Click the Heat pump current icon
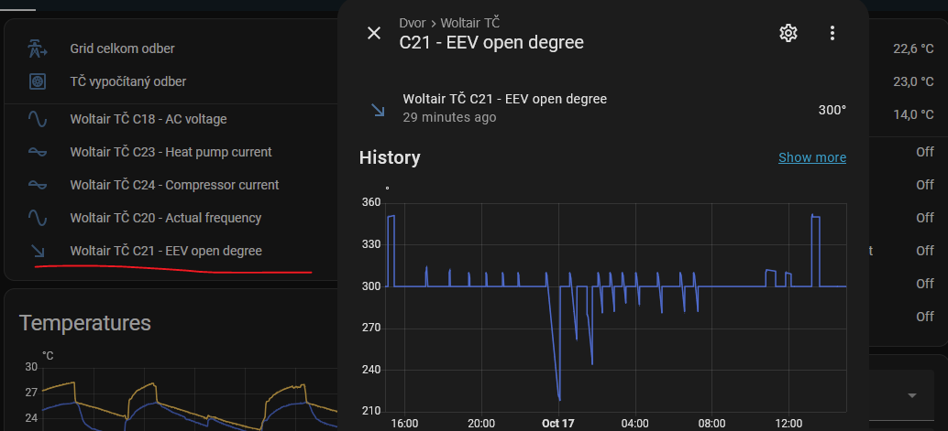This screenshot has width=948, height=431. 38,152
